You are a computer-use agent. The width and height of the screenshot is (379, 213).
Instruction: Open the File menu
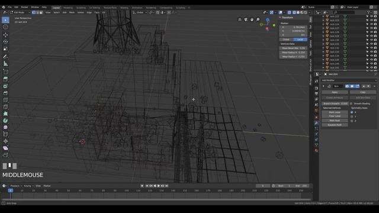(9, 7)
